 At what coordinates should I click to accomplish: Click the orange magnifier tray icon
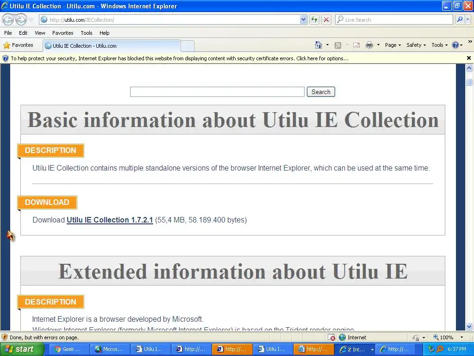[x=440, y=349]
